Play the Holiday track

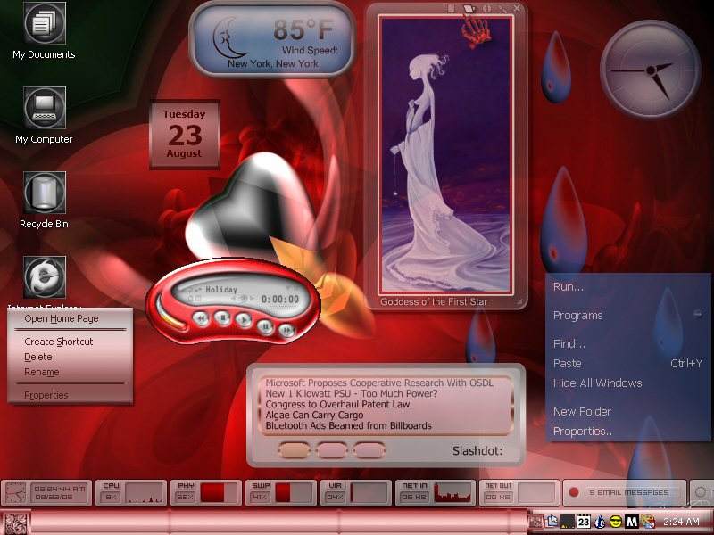click(x=244, y=319)
